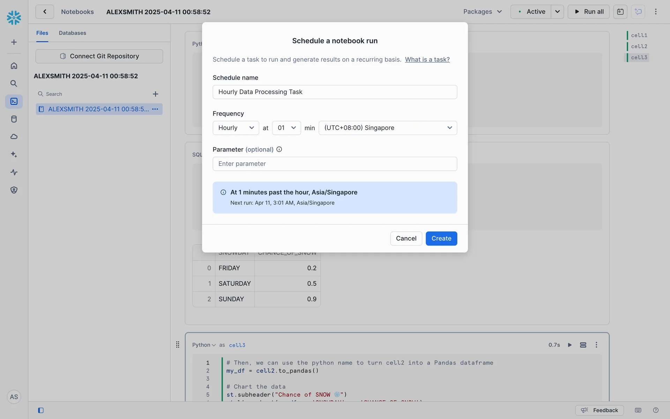Screen dimensions: 670x419
Task: Open the Home icon in sidebar
Action: 14,66
